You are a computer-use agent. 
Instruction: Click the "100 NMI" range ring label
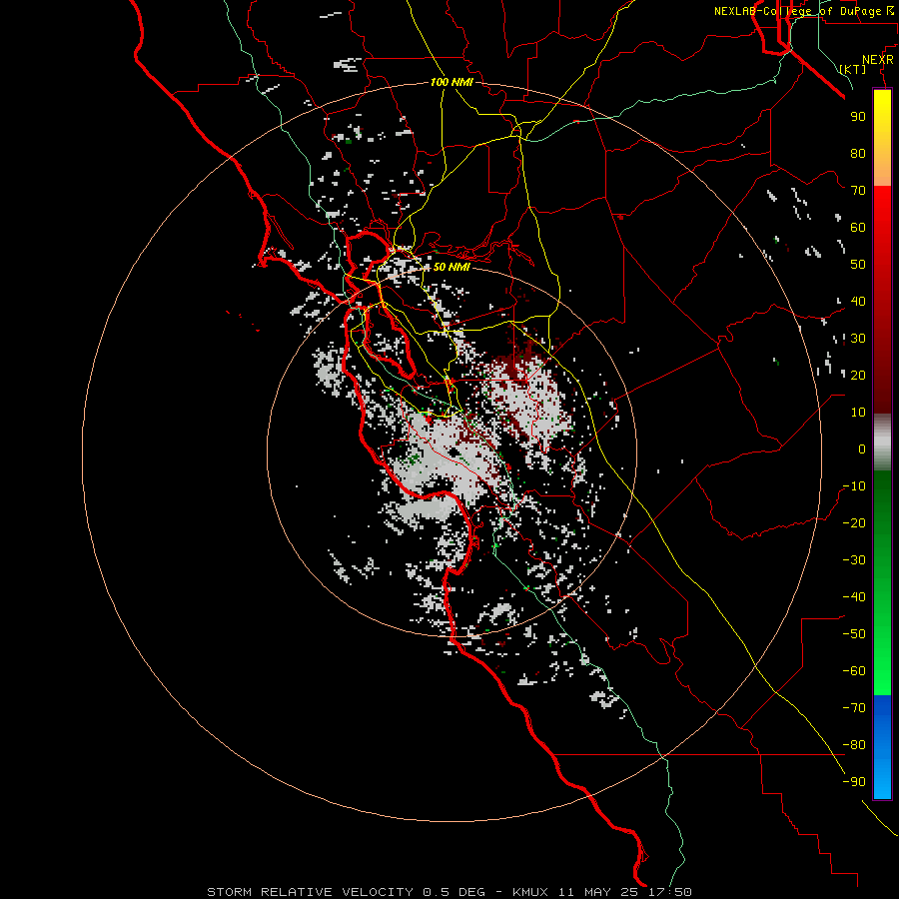click(x=451, y=82)
